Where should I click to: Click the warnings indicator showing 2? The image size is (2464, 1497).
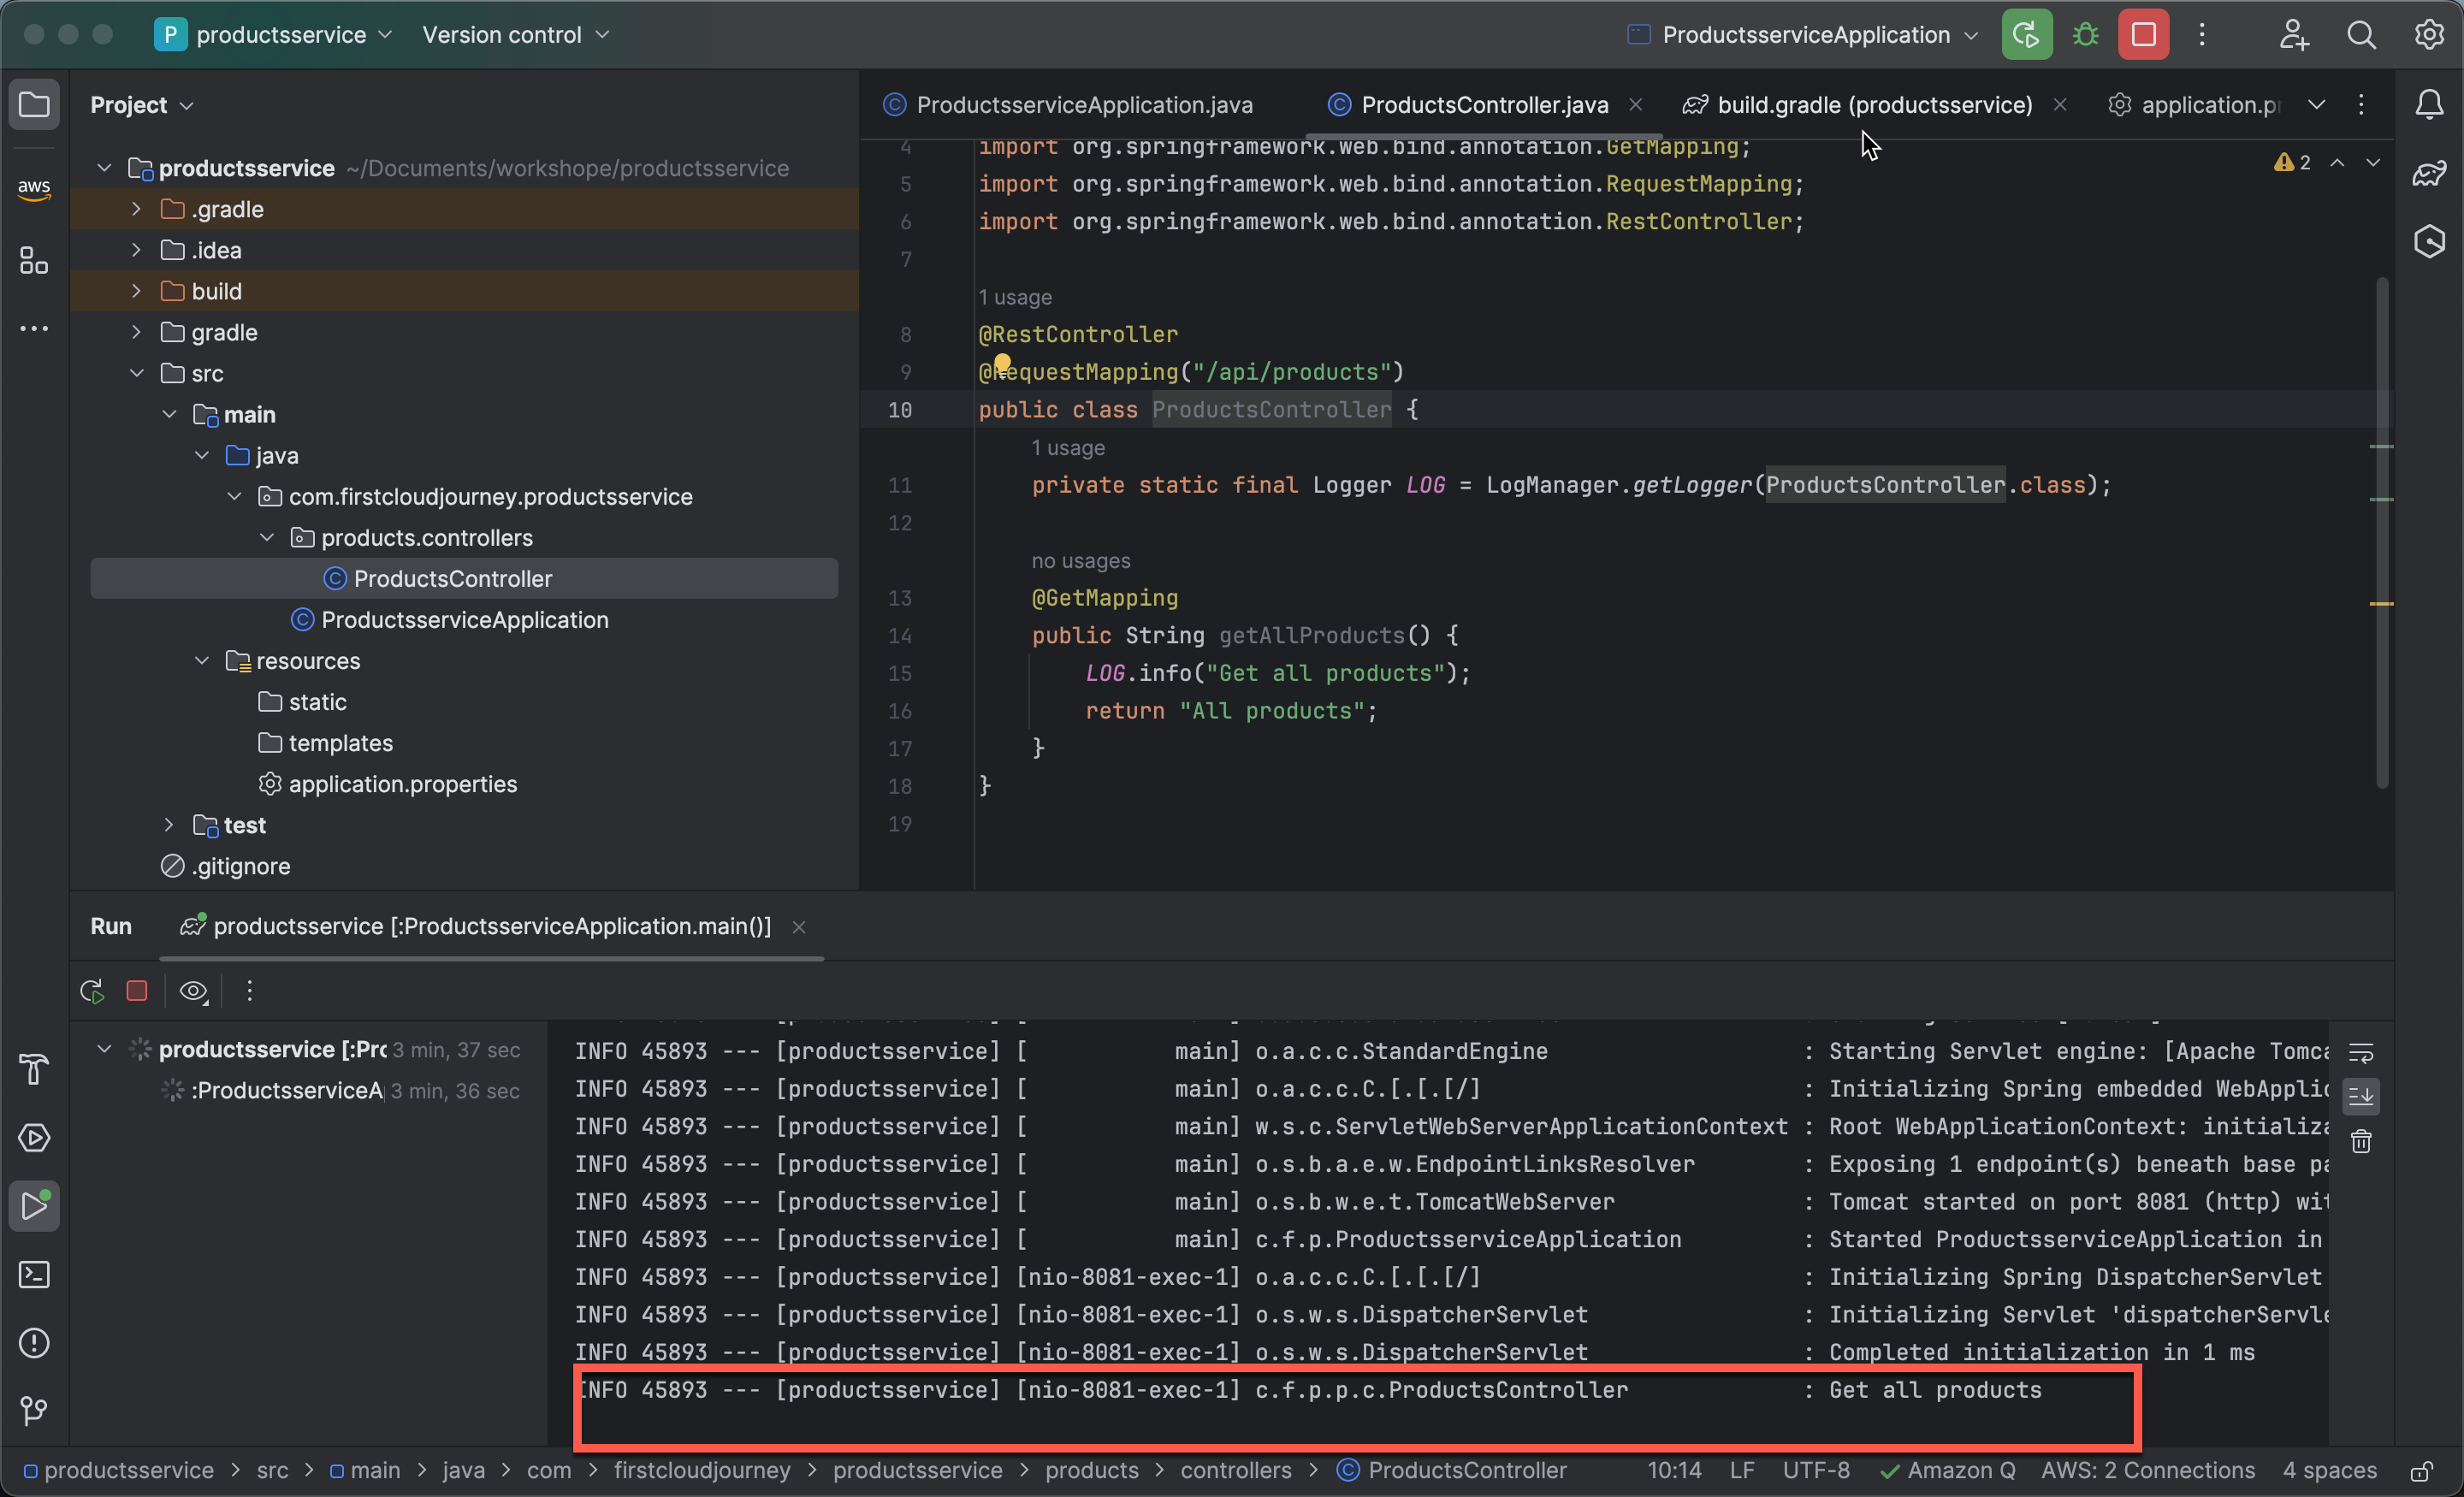(x=2292, y=162)
